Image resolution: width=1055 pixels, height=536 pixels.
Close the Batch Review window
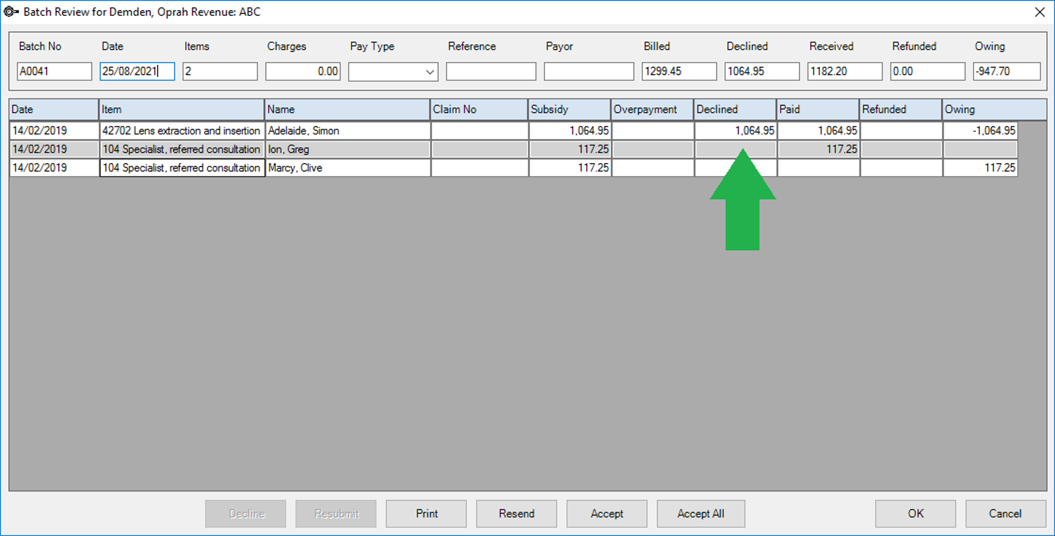tap(1040, 12)
